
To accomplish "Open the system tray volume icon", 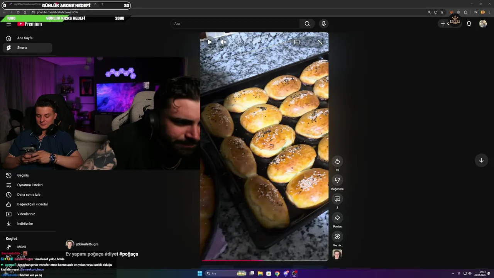I will [469, 273].
